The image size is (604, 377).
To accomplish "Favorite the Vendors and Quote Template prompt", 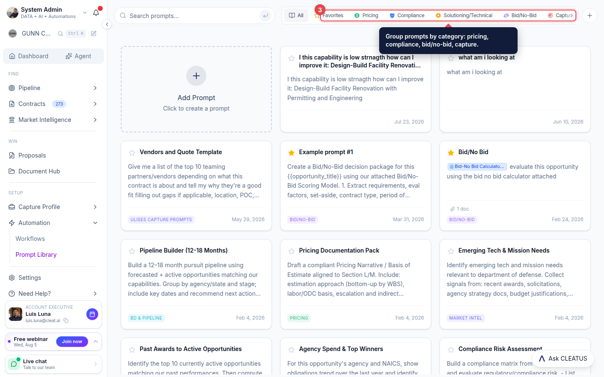I will tap(132, 152).
